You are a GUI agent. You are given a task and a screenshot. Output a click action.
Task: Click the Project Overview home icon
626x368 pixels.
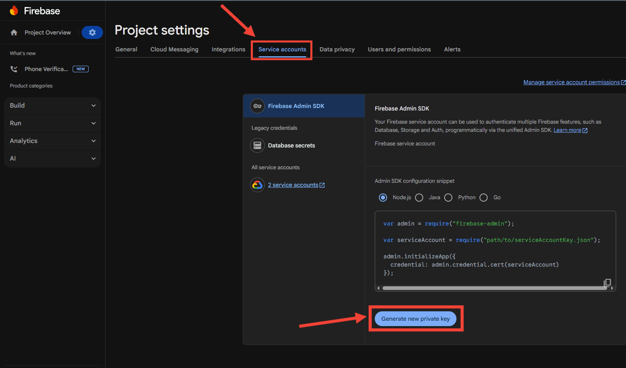pyautogui.click(x=14, y=32)
